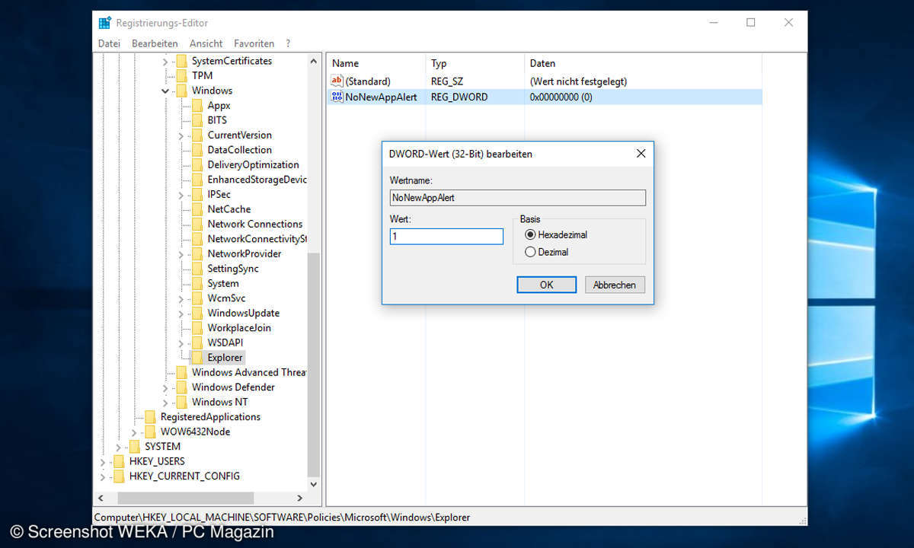Click the DWORD icon beside NoNewAppAlert
The image size is (914, 548).
click(337, 97)
